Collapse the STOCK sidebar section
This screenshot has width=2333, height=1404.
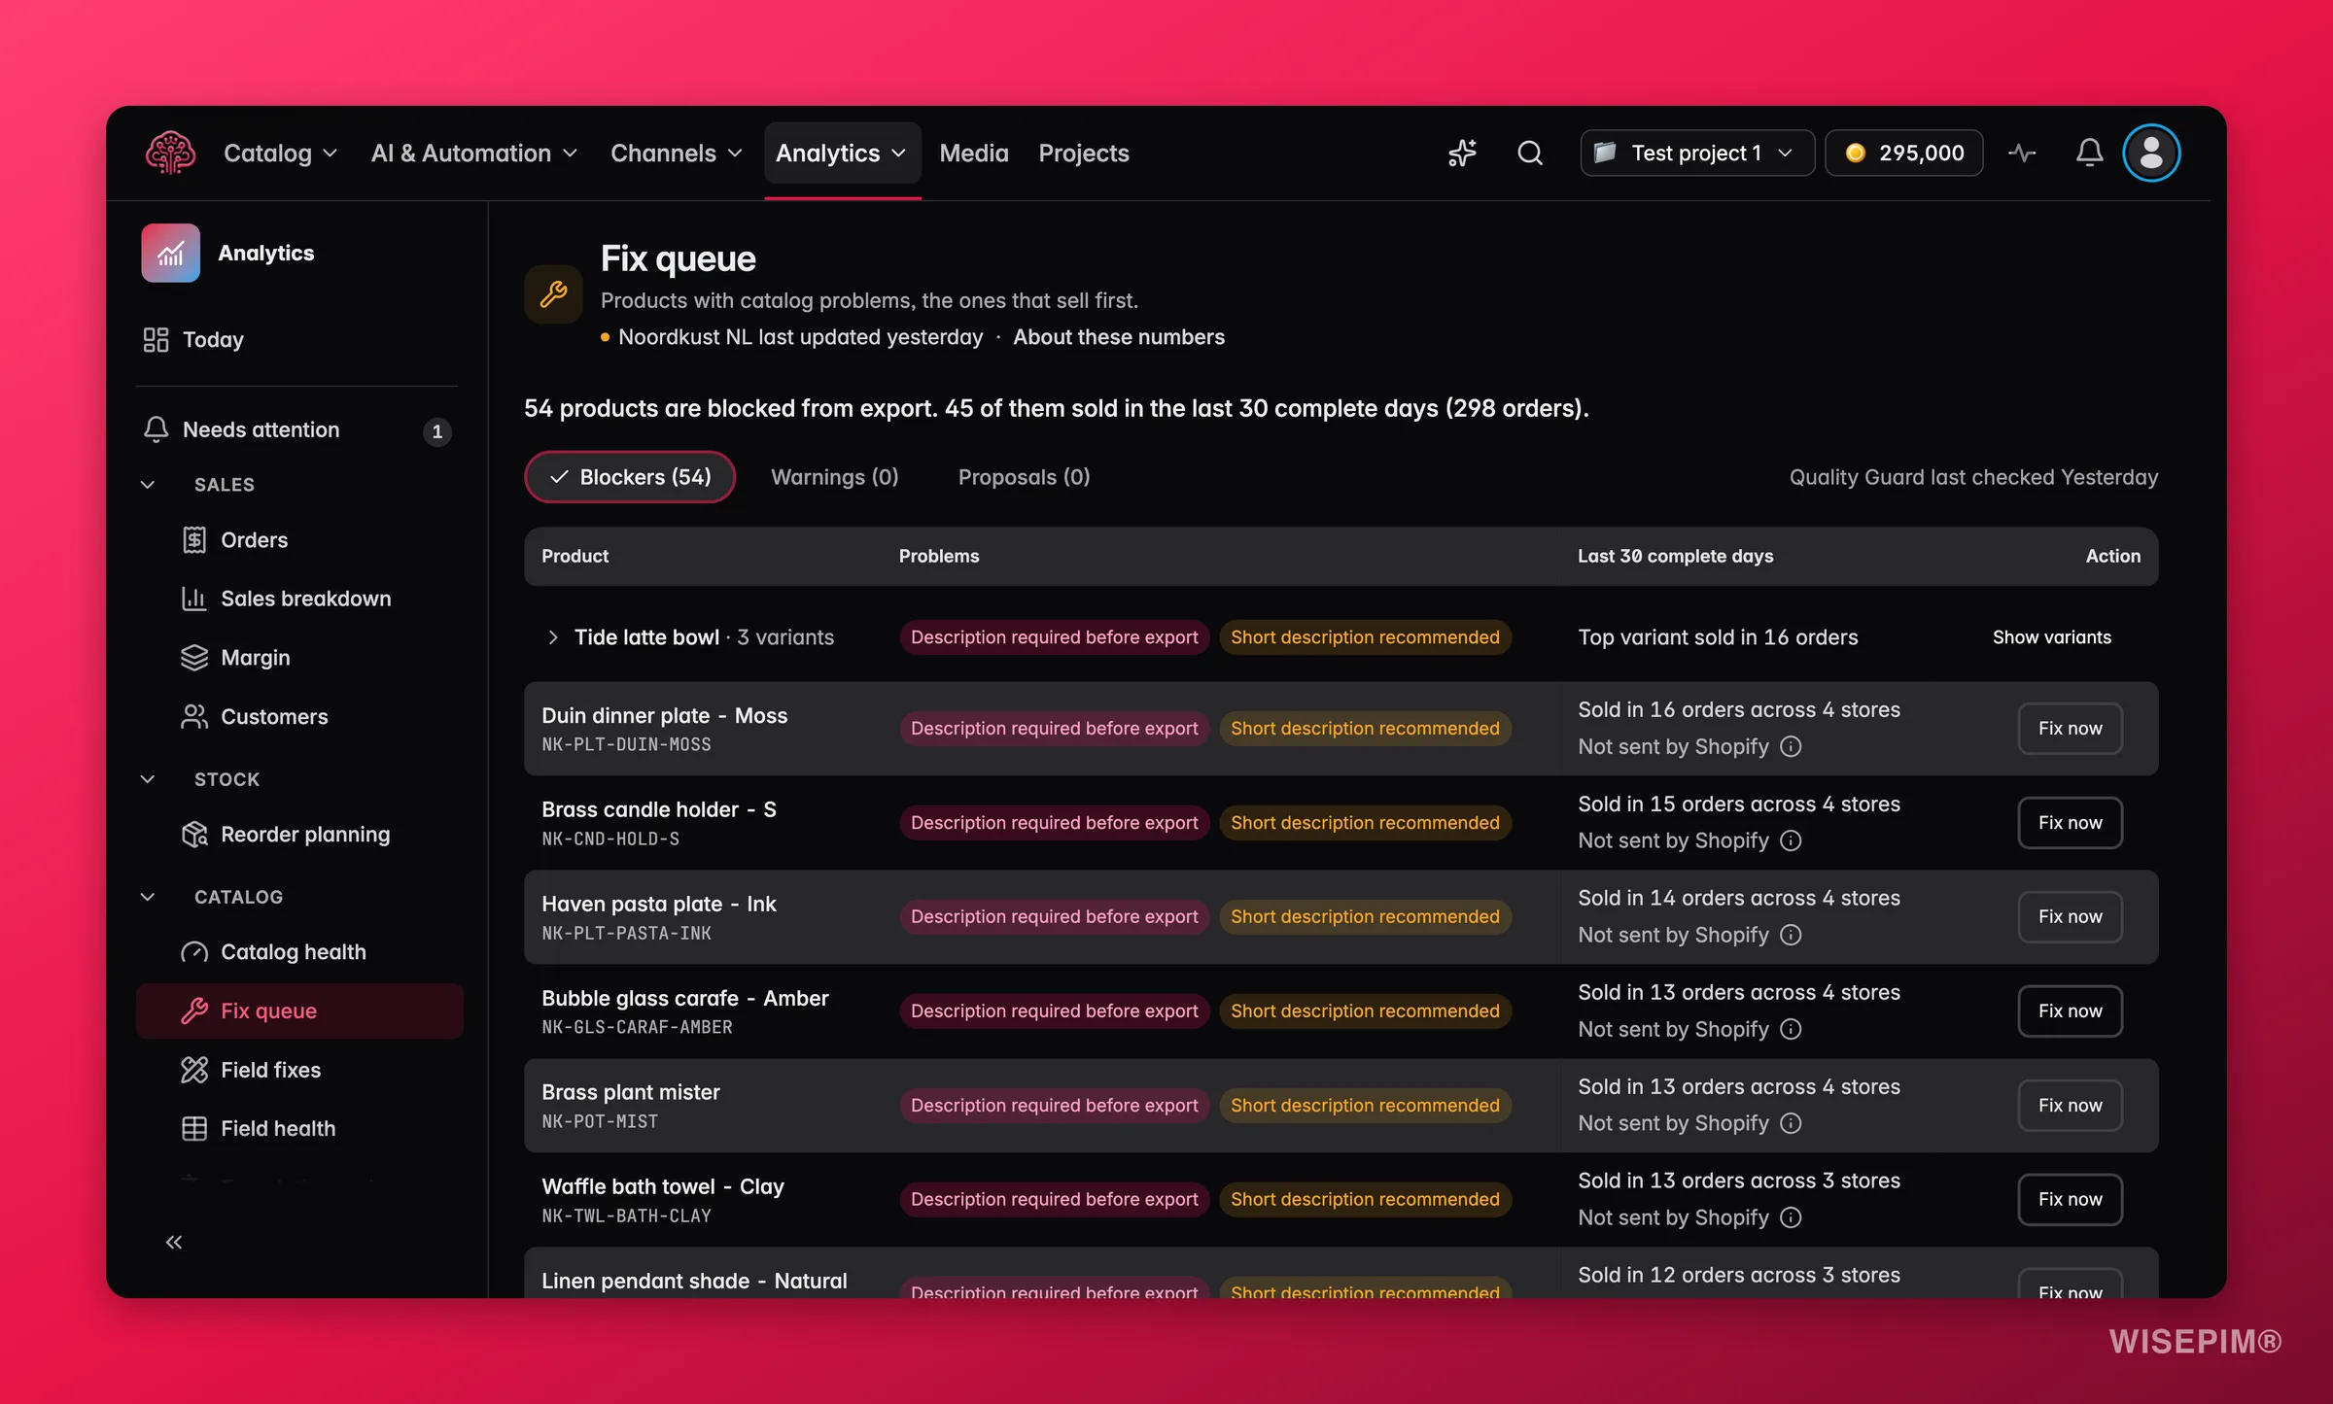tap(148, 779)
